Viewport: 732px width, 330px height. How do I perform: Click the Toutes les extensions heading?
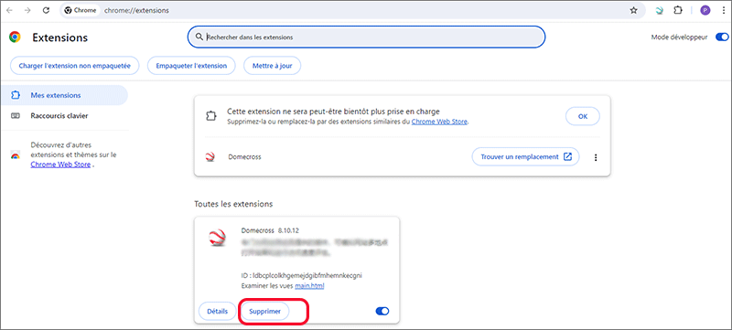[x=233, y=204]
